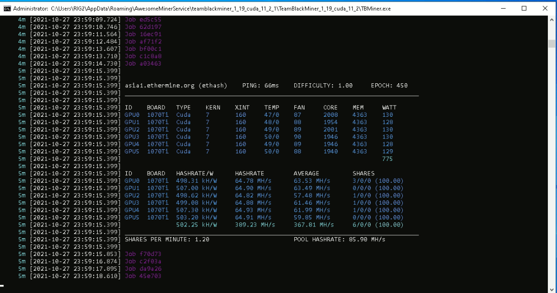Click total efficiency '502.25 kH/W'
The width and height of the screenshot is (557, 293).
tap(197, 224)
